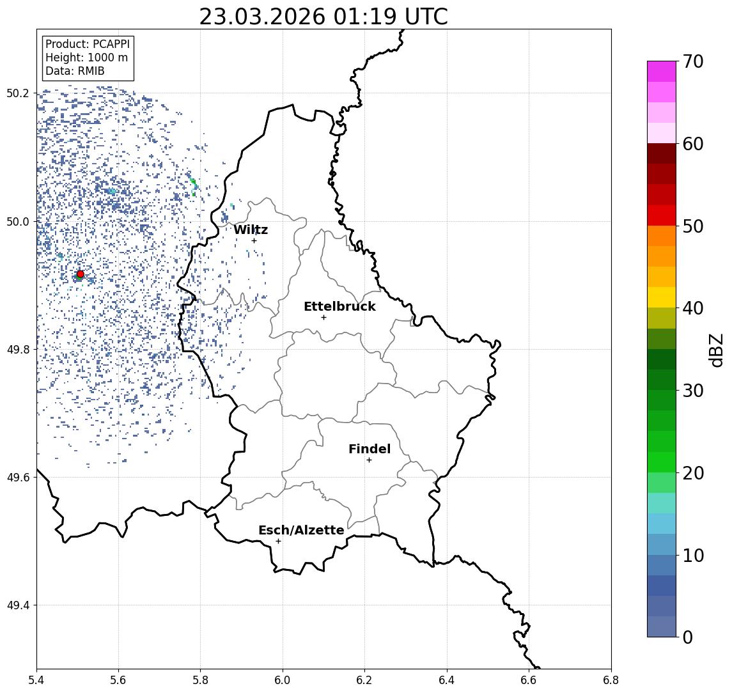Click the colorbar tick label 30
The width and height of the screenshot is (732, 693).
(693, 391)
